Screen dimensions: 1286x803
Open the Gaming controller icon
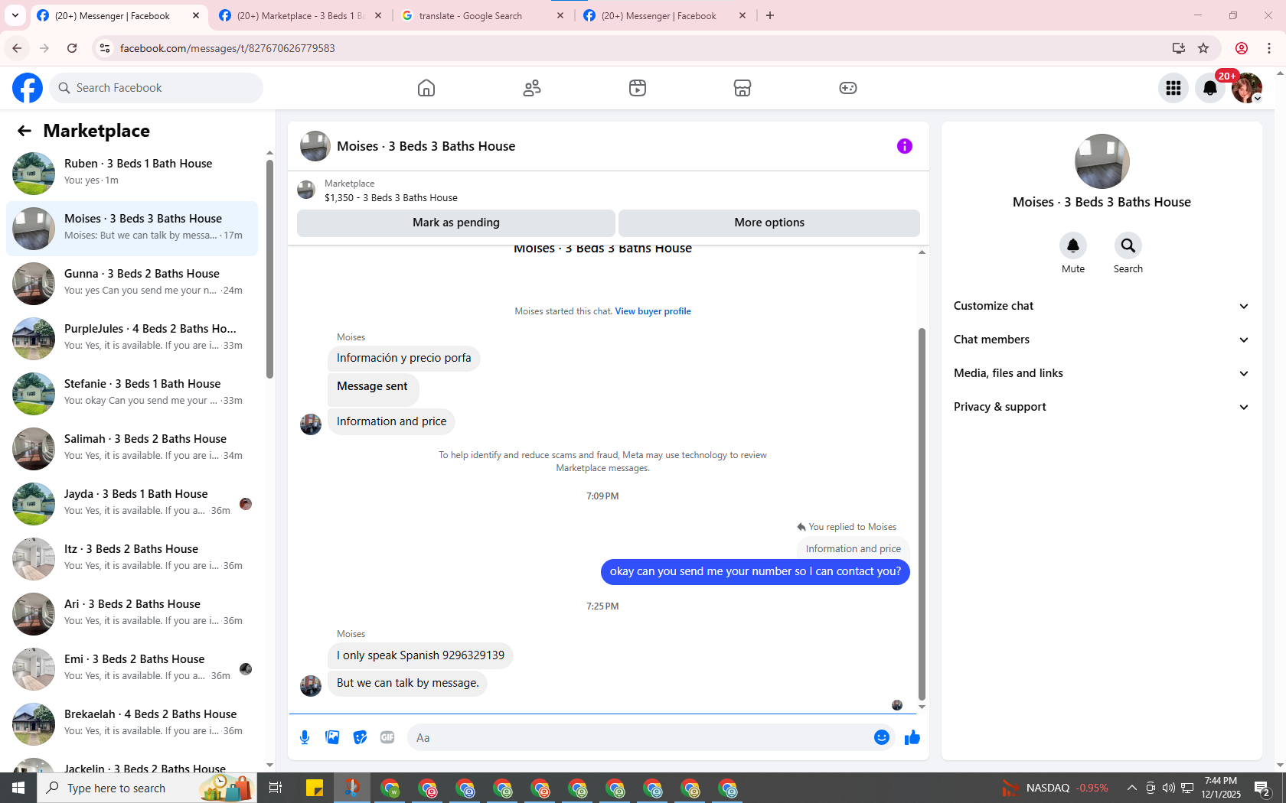click(x=848, y=88)
